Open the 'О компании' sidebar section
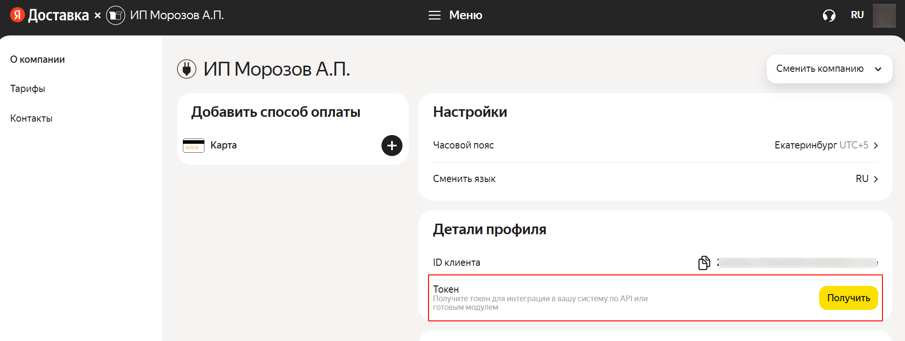 (37, 59)
